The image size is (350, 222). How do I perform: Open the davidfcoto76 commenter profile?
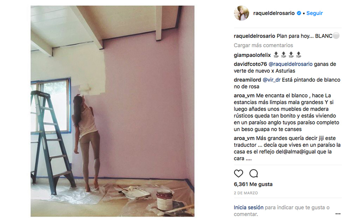250,64
